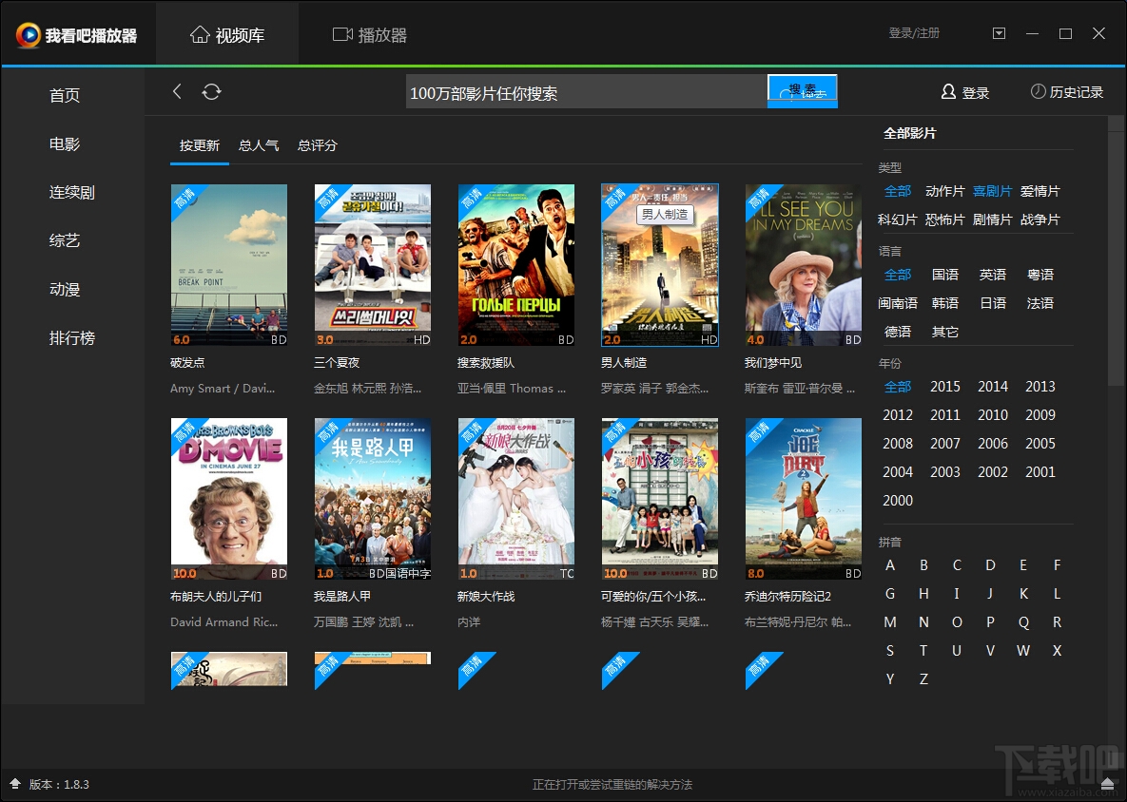Filter pinyin by letter M

(x=890, y=621)
